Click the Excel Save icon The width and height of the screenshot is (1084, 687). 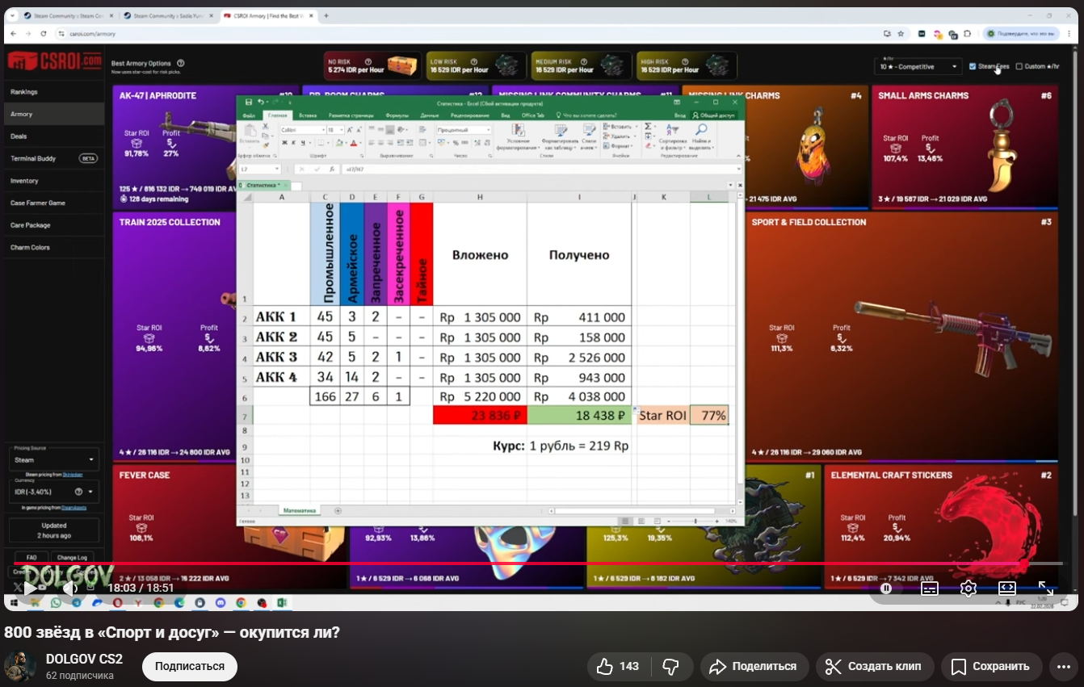248,103
